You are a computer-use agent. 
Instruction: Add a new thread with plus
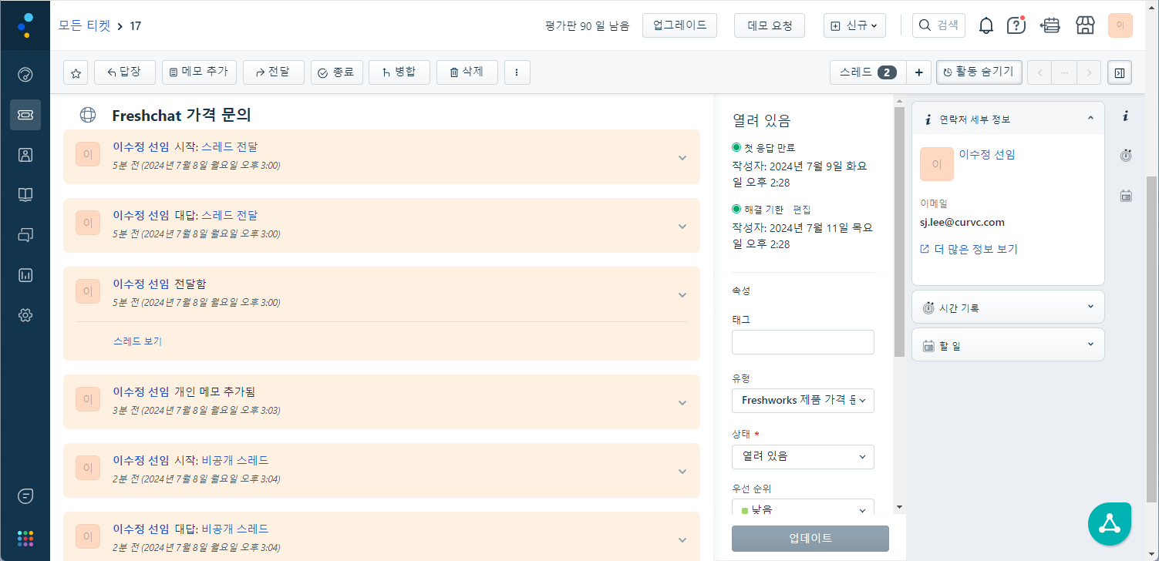(918, 72)
